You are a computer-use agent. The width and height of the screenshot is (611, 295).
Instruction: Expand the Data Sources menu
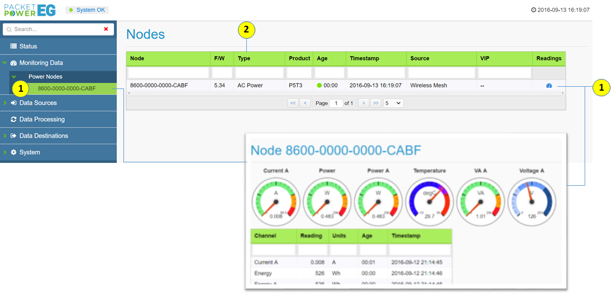point(38,103)
